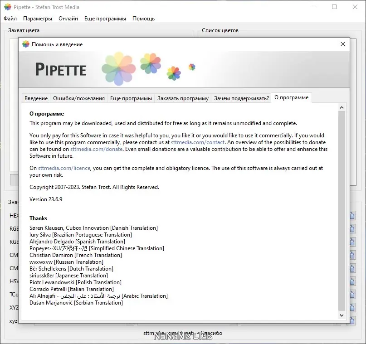
Task: Click the Copyright 2007-2023 Stefan Trost line
Action: 94,187
